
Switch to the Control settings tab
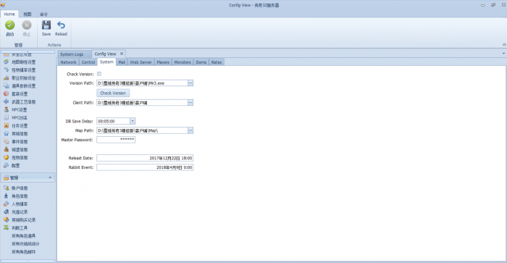[88, 62]
